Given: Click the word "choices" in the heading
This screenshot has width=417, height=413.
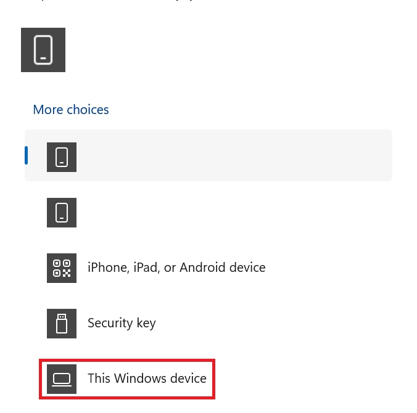Looking at the screenshot, I should (x=88, y=110).
